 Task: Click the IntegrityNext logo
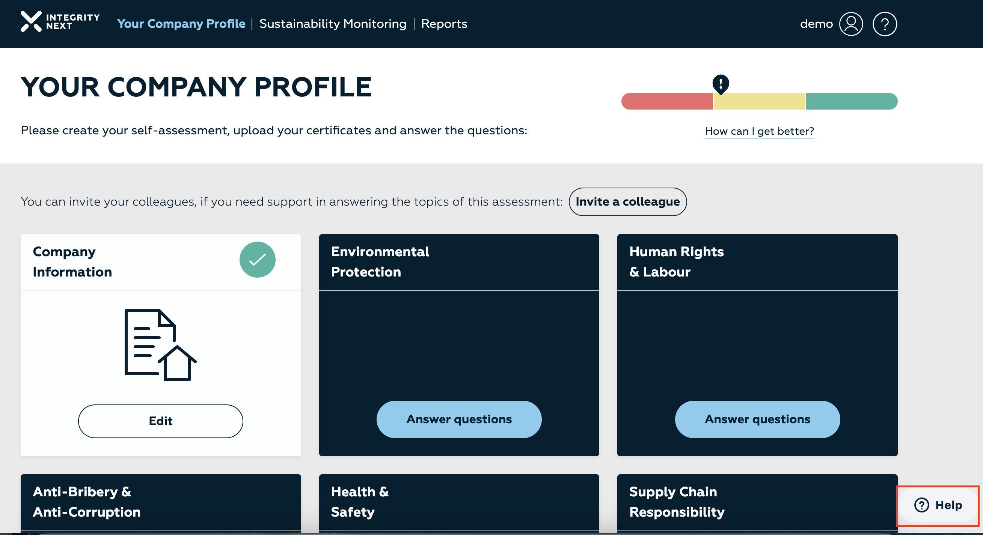60,22
